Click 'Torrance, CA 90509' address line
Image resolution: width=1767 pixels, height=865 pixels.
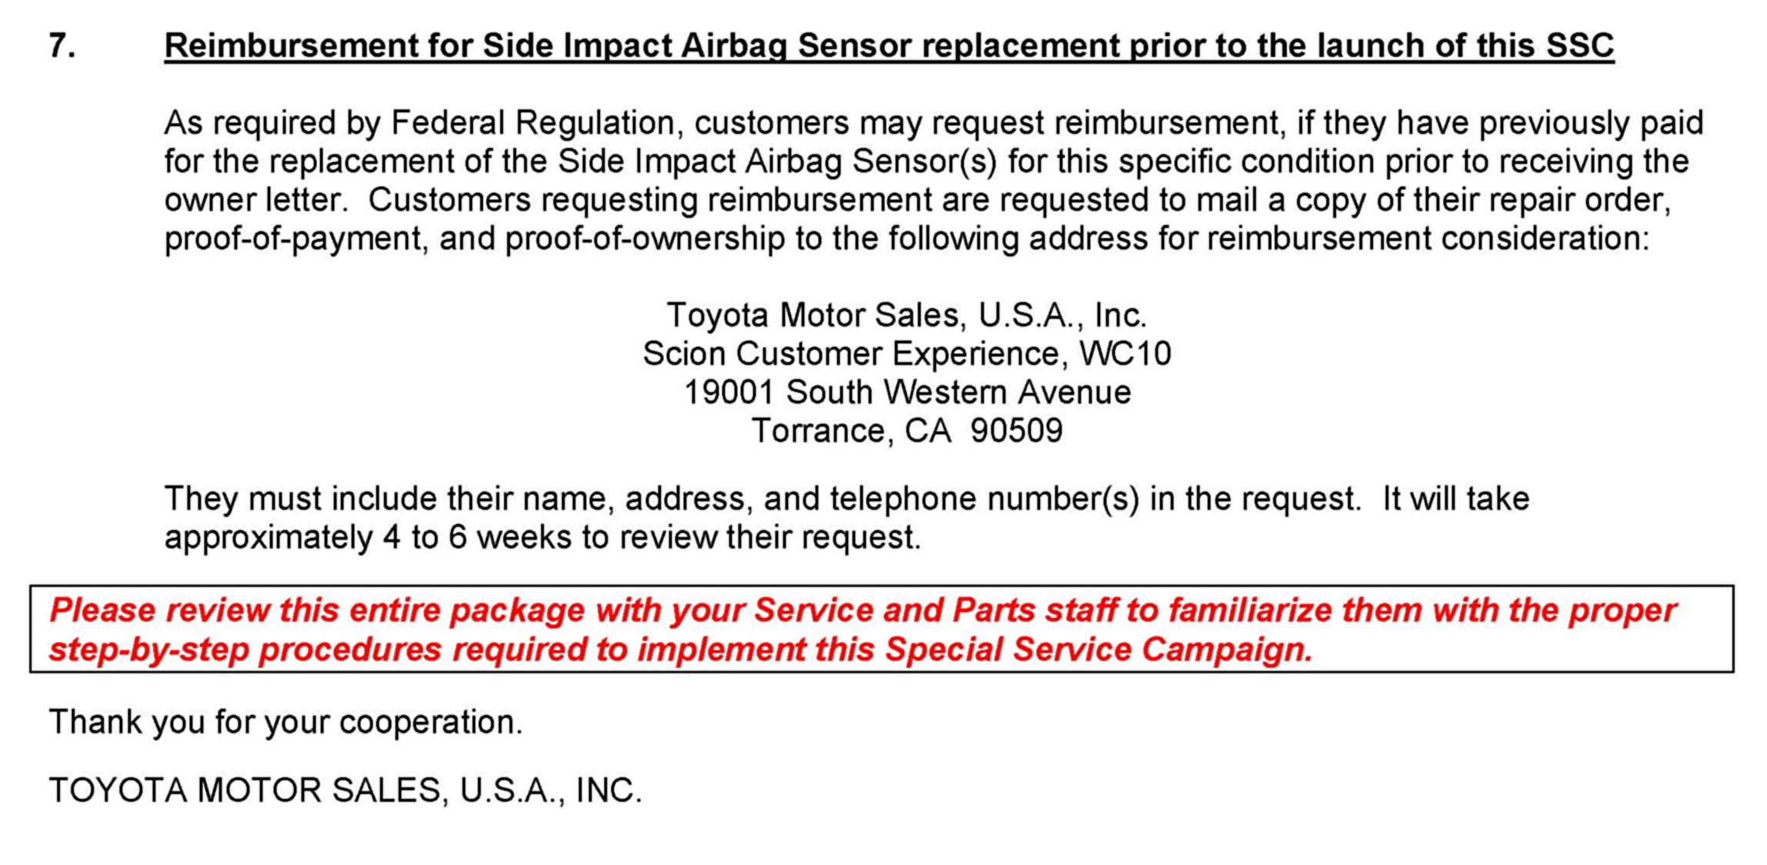[x=907, y=431]
